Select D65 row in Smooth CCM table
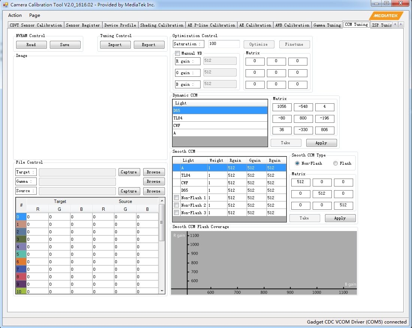This screenshot has width=412, height=328. point(229,190)
